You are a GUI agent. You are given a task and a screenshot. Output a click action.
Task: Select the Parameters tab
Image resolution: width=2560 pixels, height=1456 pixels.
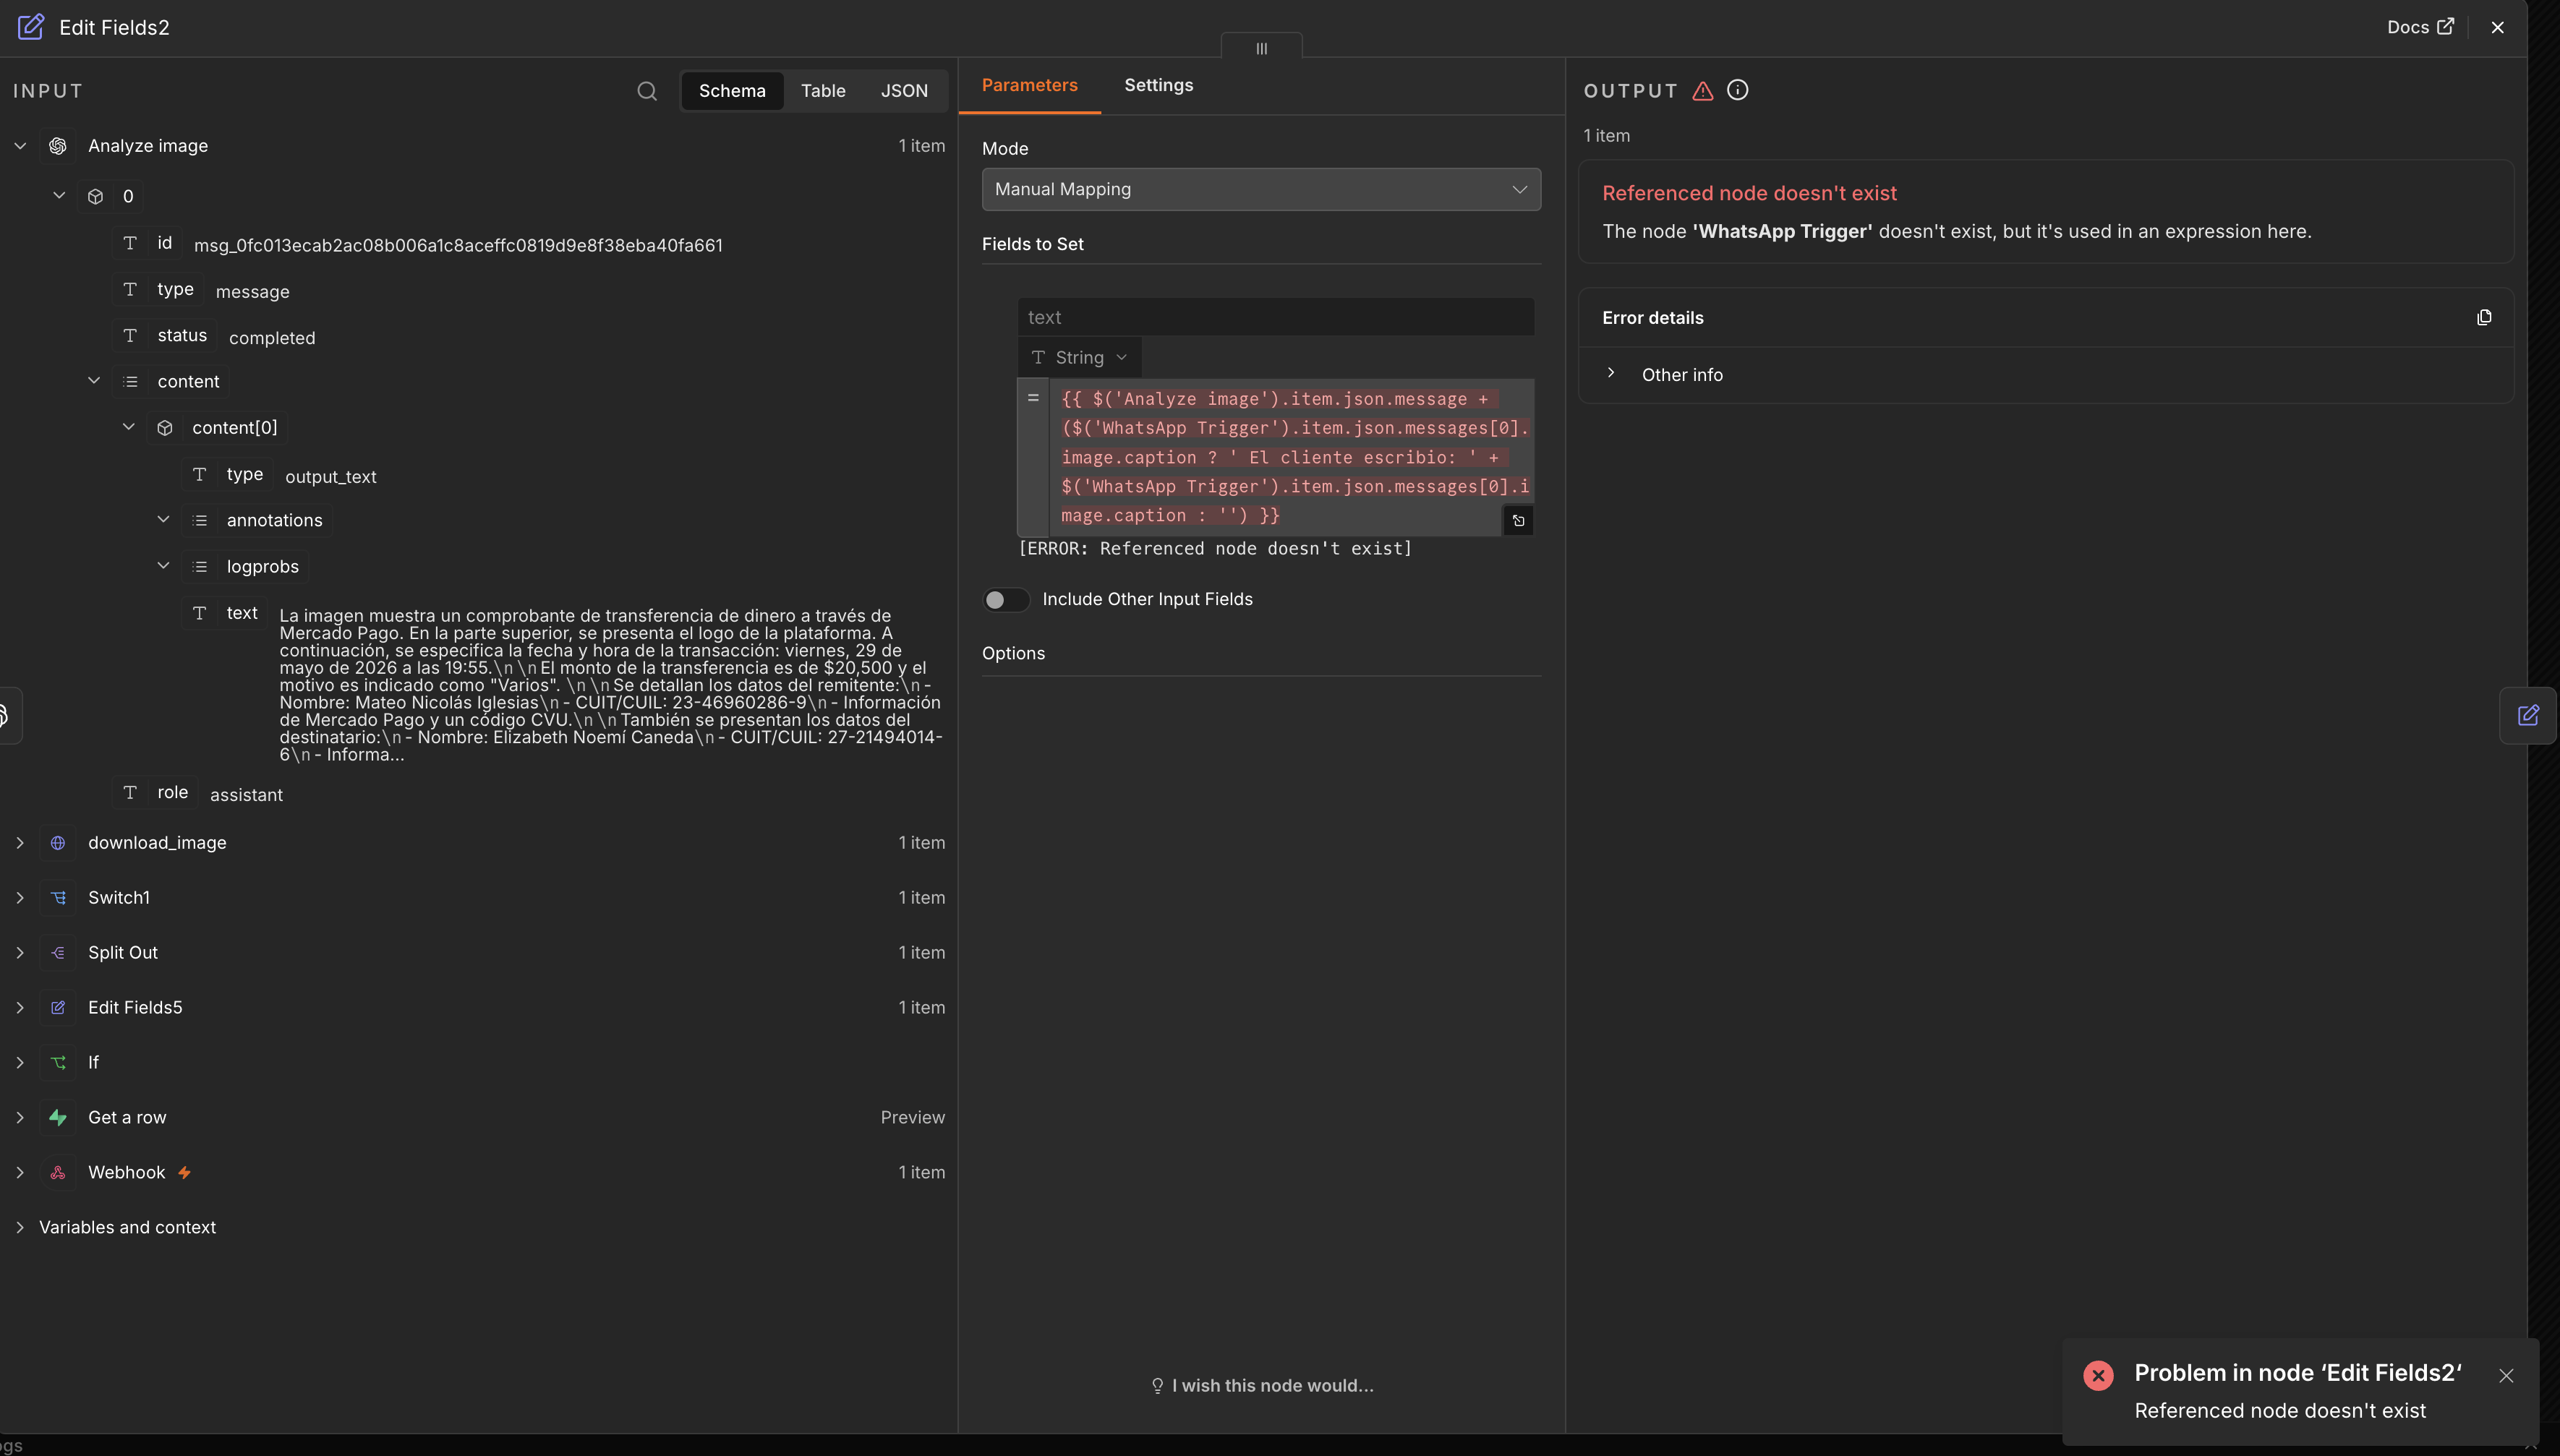pos(1029,85)
